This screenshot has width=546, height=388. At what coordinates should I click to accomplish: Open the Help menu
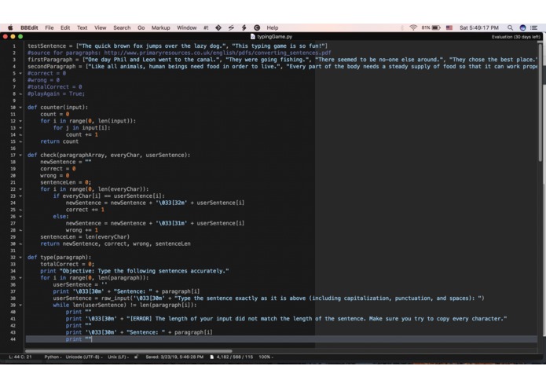273,27
